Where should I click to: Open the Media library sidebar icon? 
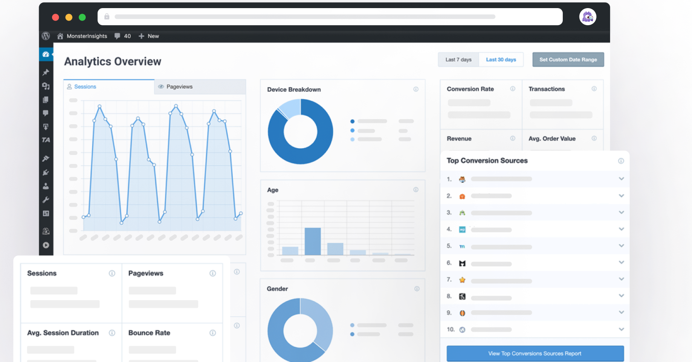46,86
